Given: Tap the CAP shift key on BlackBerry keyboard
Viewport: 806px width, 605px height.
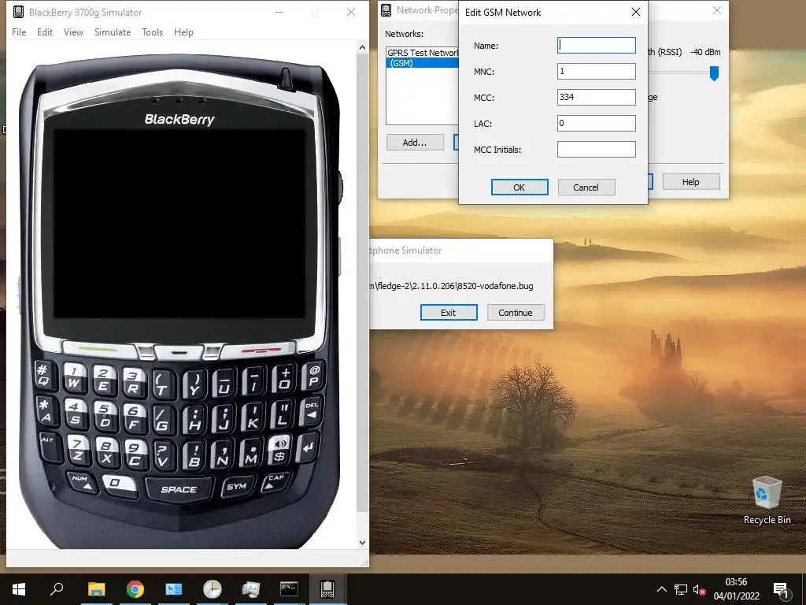Looking at the screenshot, I should coord(275,481).
